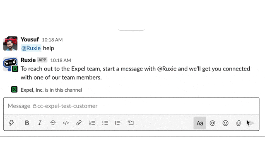The image size is (265, 166).
Task: Open the @Ruxie mention in Yousuf's message
Action: point(31,48)
